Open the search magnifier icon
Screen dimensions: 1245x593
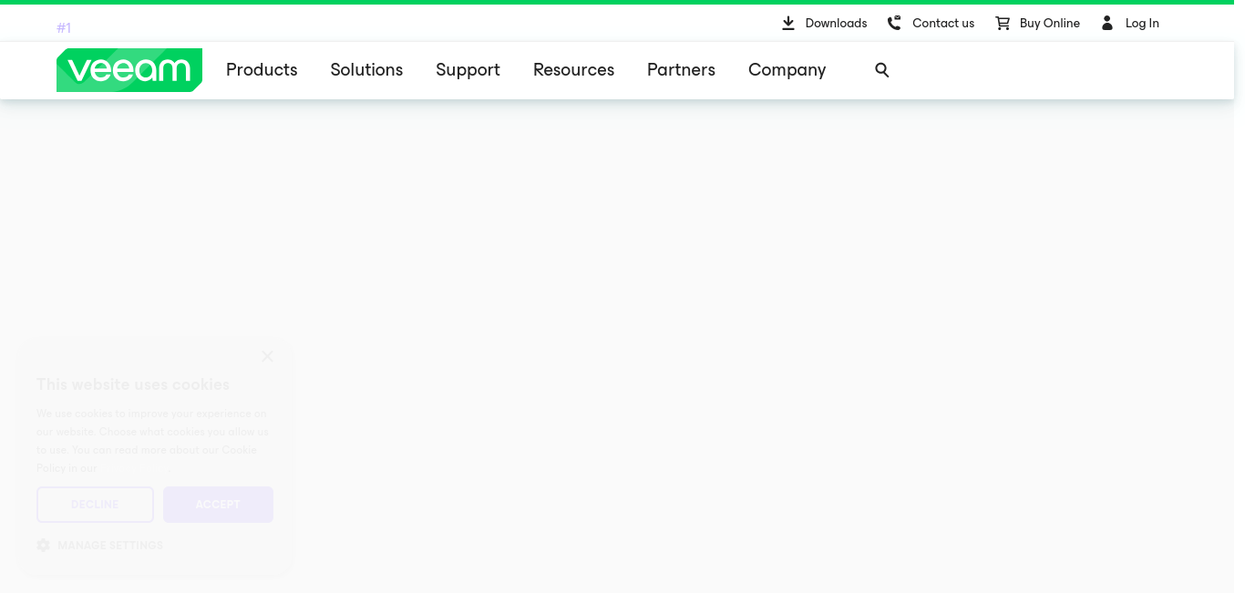(x=881, y=70)
